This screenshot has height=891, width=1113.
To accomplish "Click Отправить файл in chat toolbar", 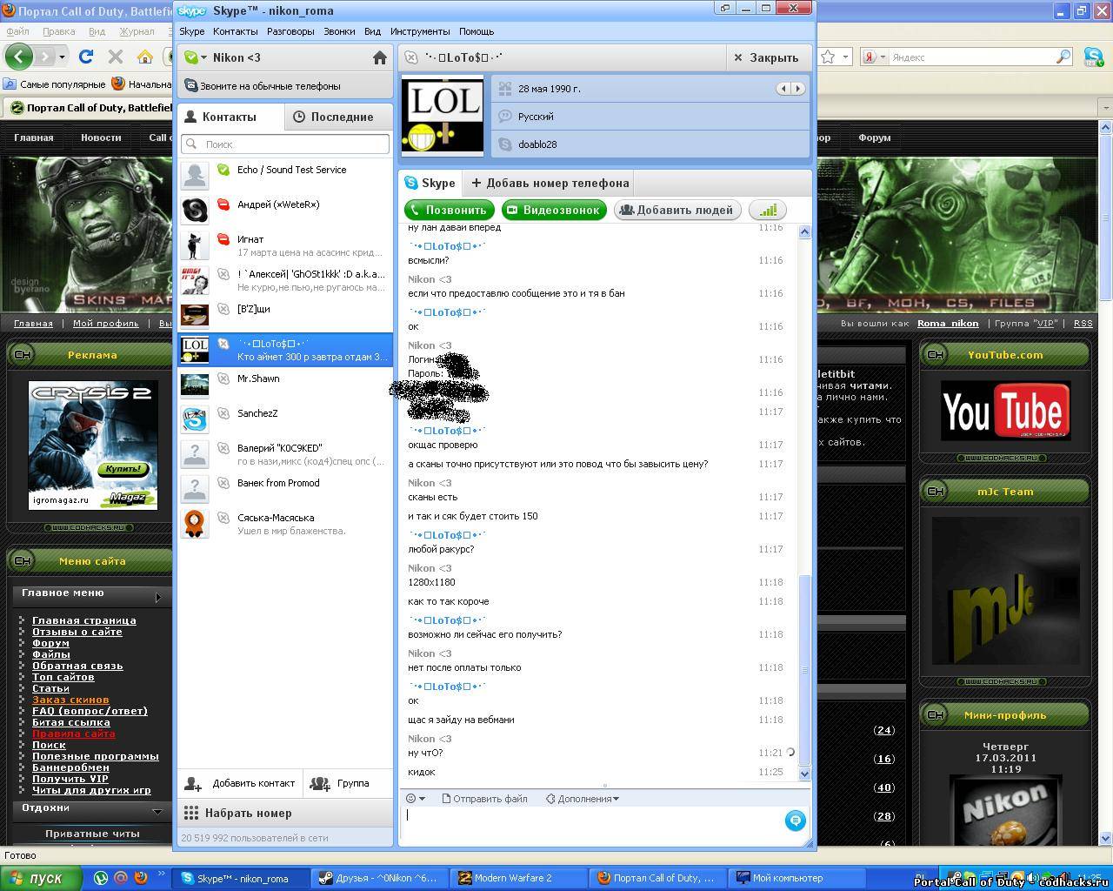I will pyautogui.click(x=484, y=799).
